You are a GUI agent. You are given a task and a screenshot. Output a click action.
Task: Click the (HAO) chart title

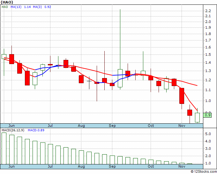coord(7,2)
